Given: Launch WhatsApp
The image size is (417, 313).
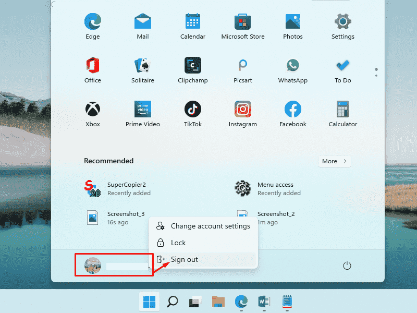Looking at the screenshot, I should click(292, 67).
